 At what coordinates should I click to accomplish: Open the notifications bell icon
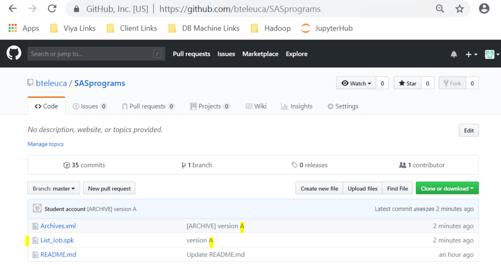pos(454,54)
